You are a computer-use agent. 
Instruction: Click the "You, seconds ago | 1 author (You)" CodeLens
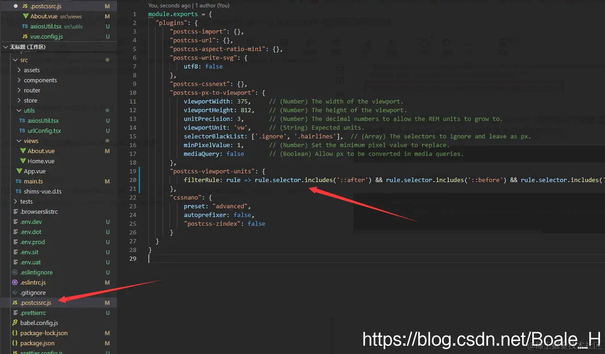click(x=188, y=6)
